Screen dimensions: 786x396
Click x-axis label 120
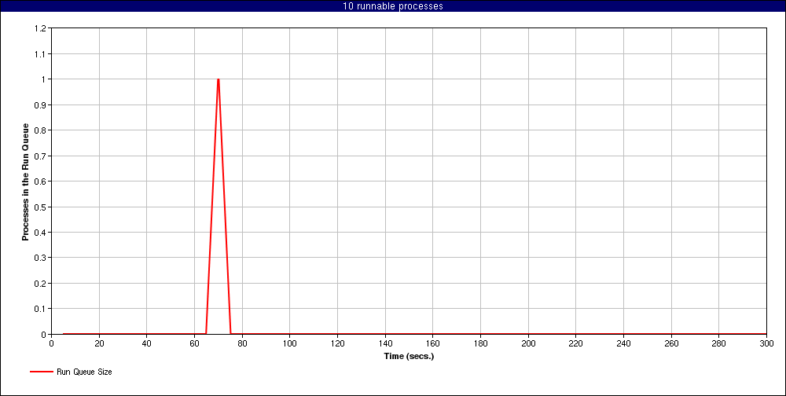(337, 343)
